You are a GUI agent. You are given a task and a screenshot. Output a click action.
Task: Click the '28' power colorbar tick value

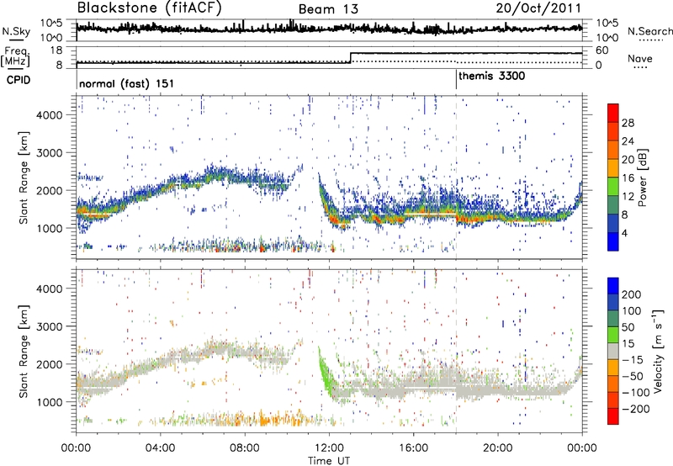[x=628, y=123]
